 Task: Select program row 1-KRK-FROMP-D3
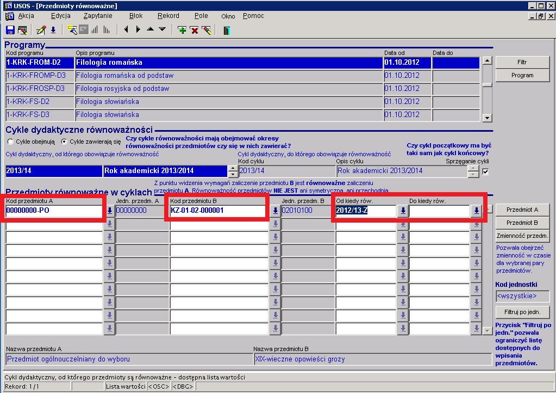pyautogui.click(x=40, y=76)
